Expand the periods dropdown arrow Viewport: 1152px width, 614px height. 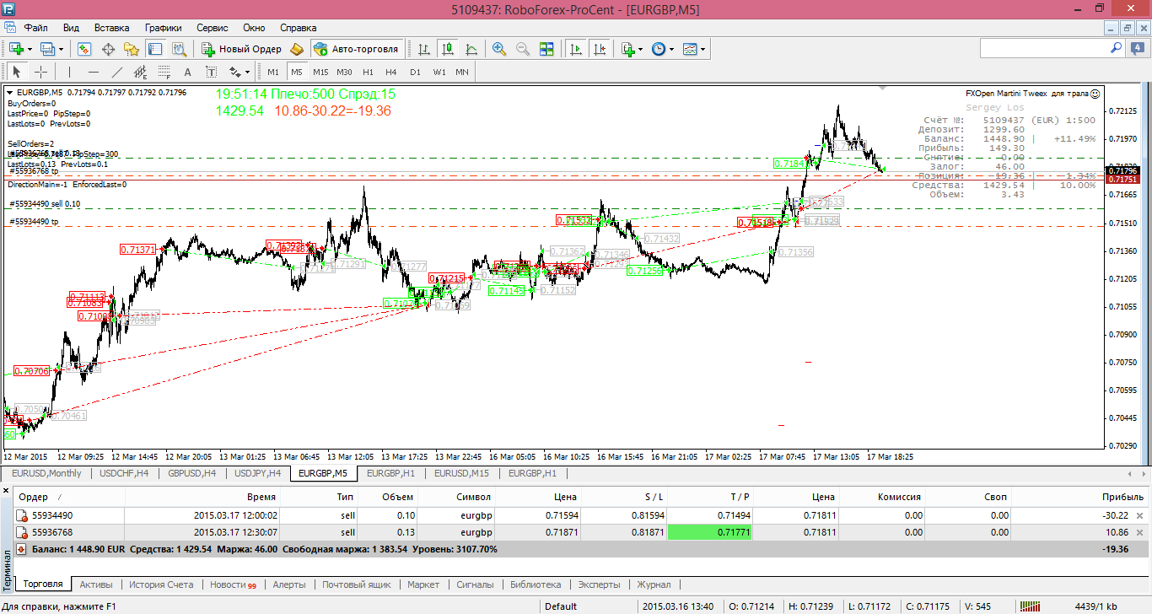tap(671, 49)
